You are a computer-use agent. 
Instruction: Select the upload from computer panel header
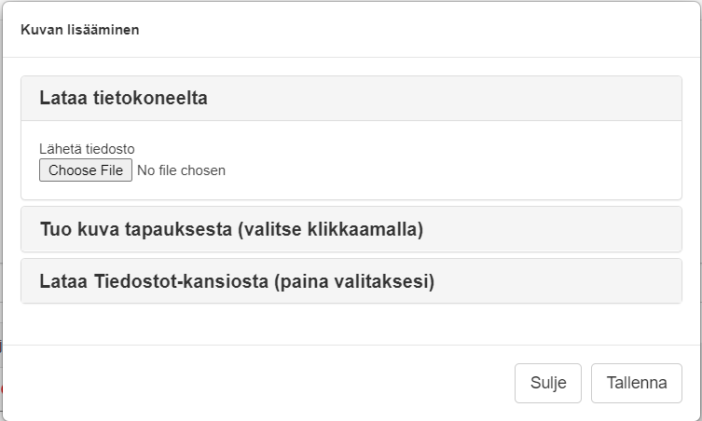tap(351, 98)
